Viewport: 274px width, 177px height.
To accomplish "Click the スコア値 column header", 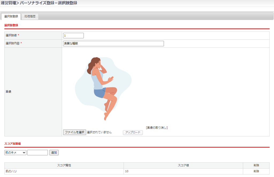I will (x=183, y=165).
